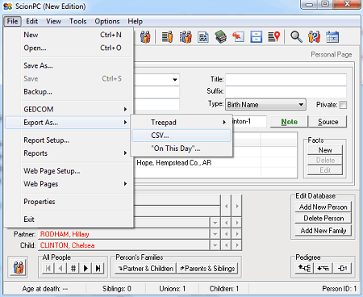Screen dimensions: 363x297
Task: Click the Add New Person button
Action: click(323, 207)
